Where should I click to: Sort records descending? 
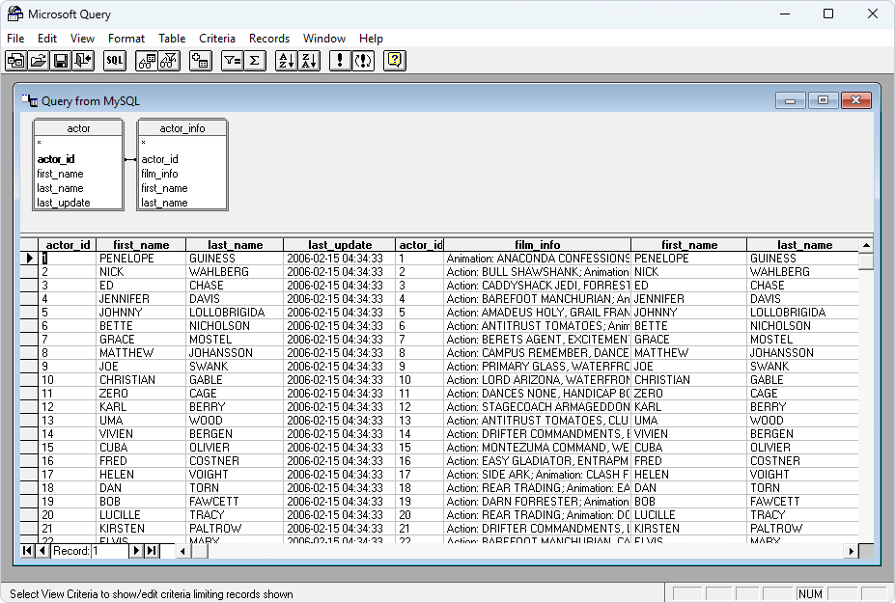tap(310, 61)
